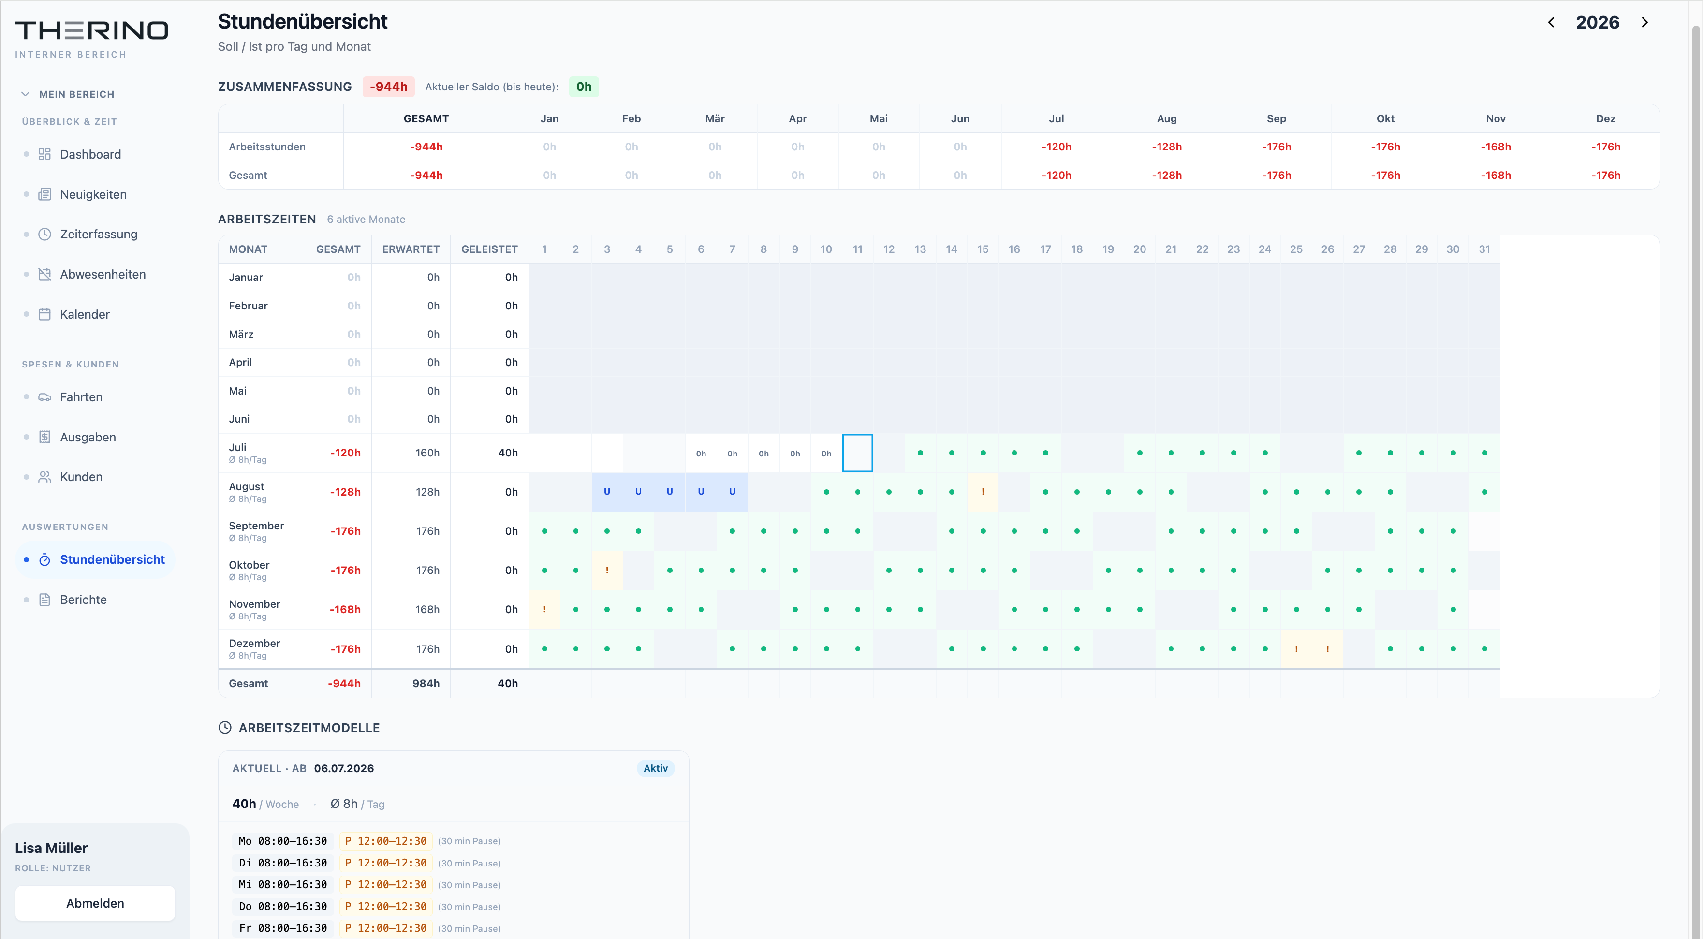Click the Kalender icon in sidebar
1703x939 pixels.
[44, 314]
